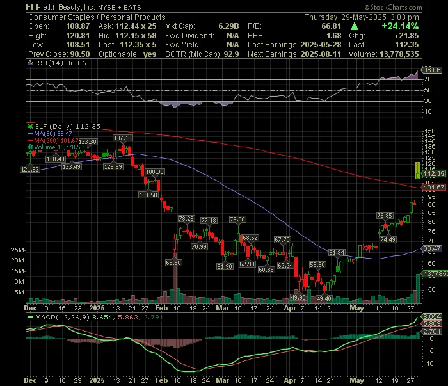
Task: Click the MA(50) 66.47 legend text
Action: [x=53, y=133]
